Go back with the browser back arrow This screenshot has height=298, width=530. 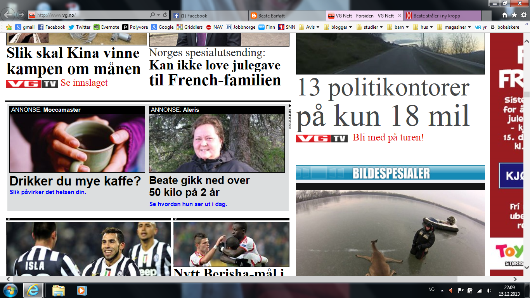click(x=9, y=15)
